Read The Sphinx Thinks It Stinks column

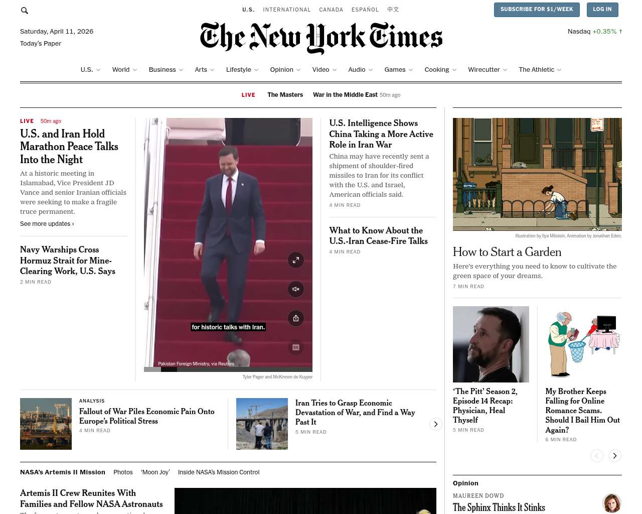point(499,507)
